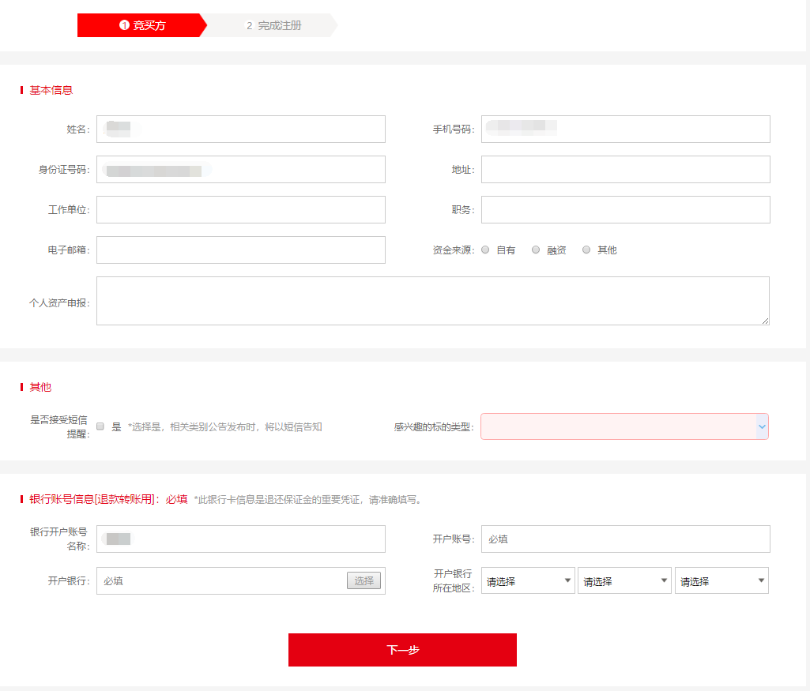
Task: Enable SMS reminder checkbox 是
Action: pos(100,426)
